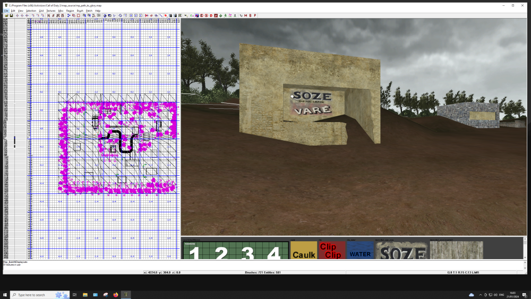Click the blue Y view square icon
531x299 pixels.
(x=136, y=15)
